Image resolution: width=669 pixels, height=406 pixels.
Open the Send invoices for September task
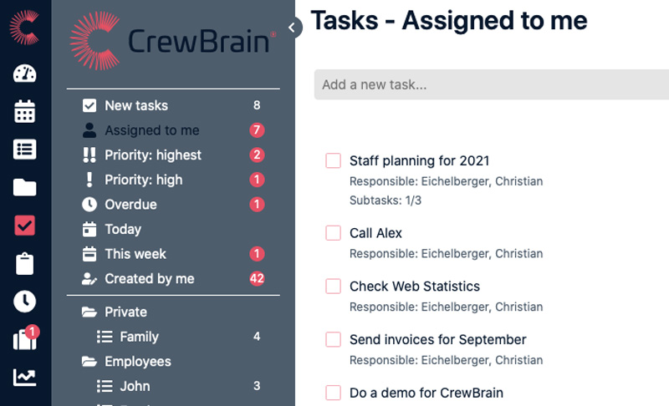(x=437, y=339)
